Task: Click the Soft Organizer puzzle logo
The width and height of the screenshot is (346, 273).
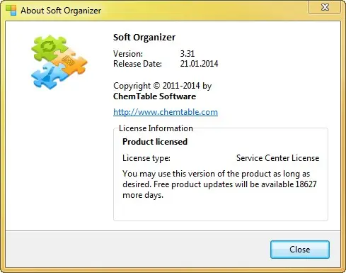Action: click(59, 62)
